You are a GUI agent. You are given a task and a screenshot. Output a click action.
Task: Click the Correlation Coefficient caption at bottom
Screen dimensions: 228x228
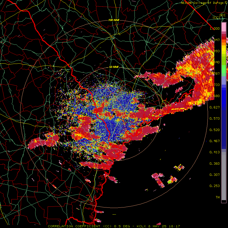pyautogui.click(x=114, y=226)
